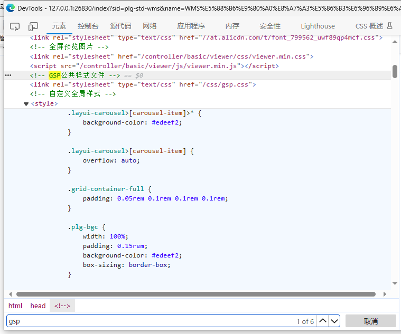Image resolution: width=401 pixels, height=334 pixels.
Task: Switch to the 元素 tab
Action: click(x=59, y=26)
